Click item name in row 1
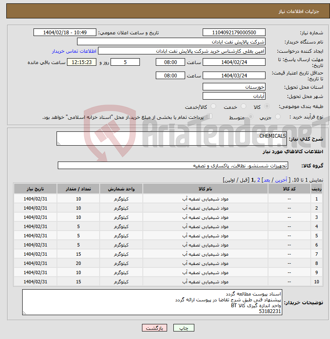This screenshot has width=330, height=339. coord(205,199)
